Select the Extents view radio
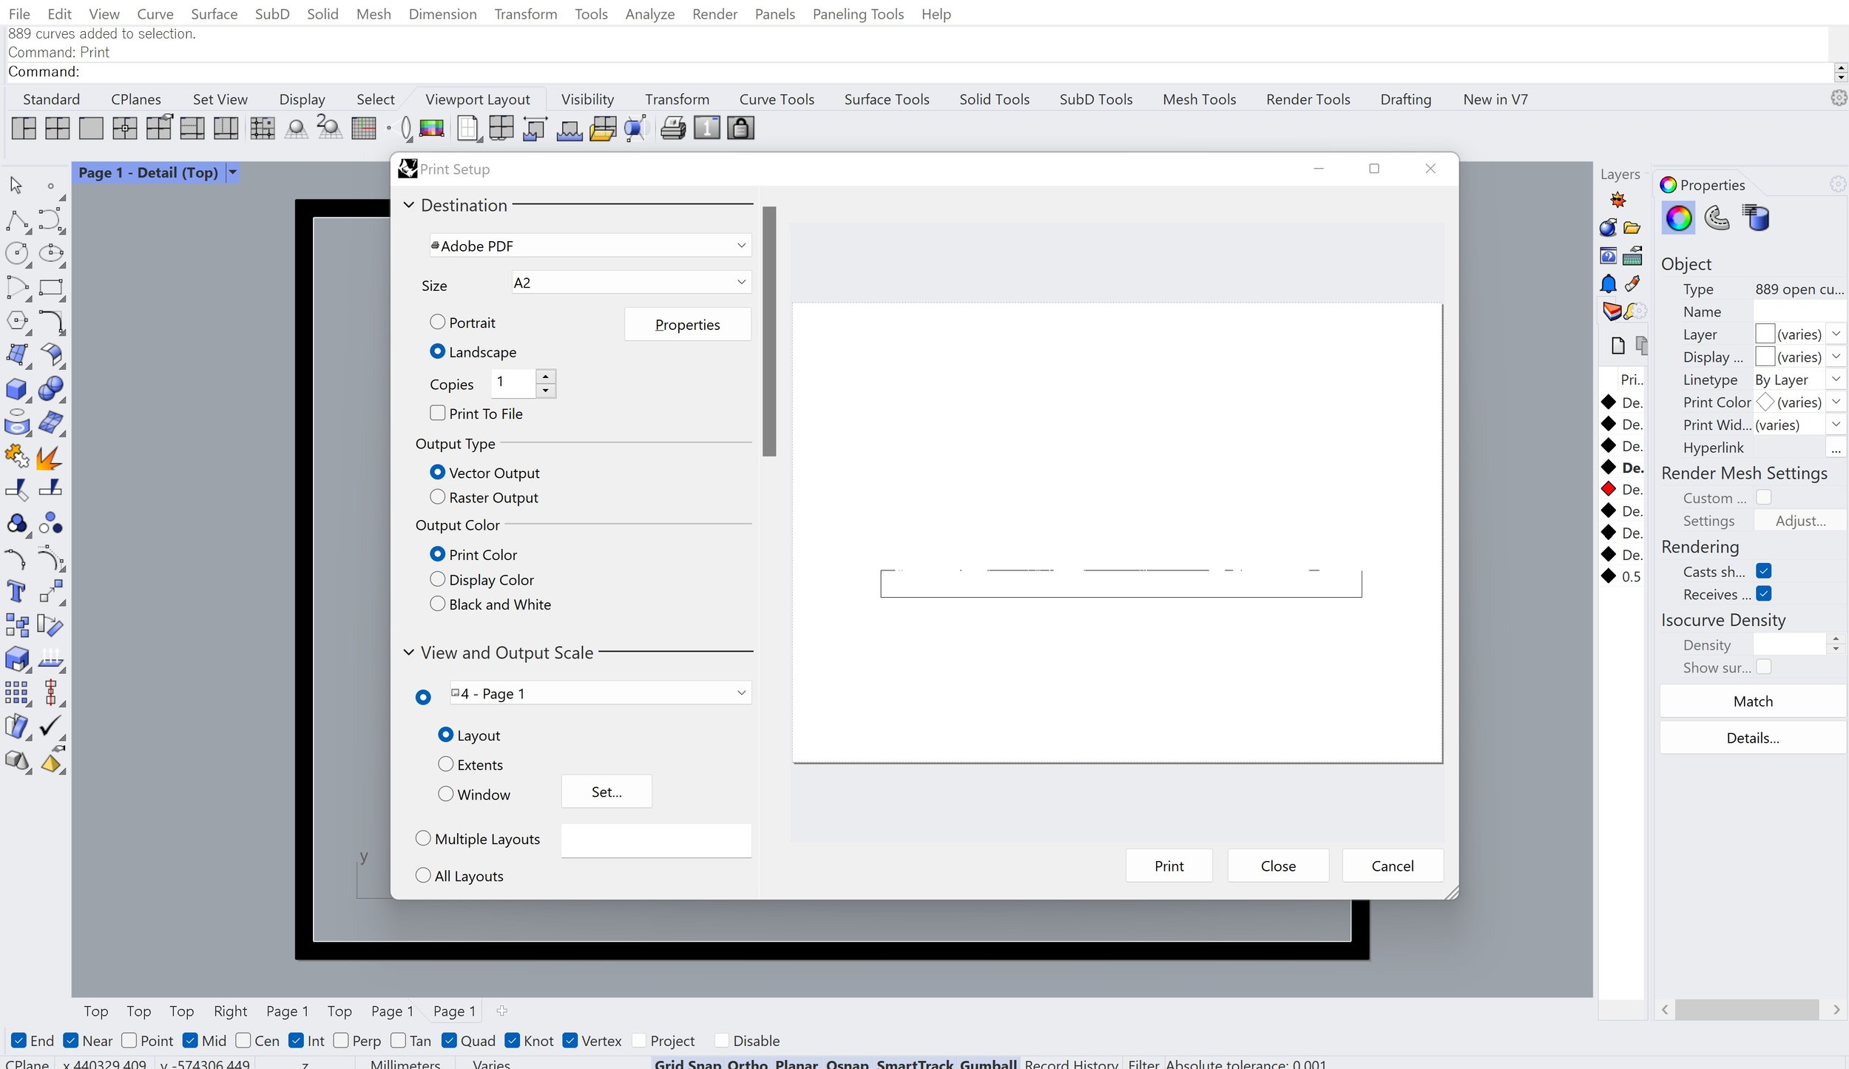 pyautogui.click(x=445, y=763)
